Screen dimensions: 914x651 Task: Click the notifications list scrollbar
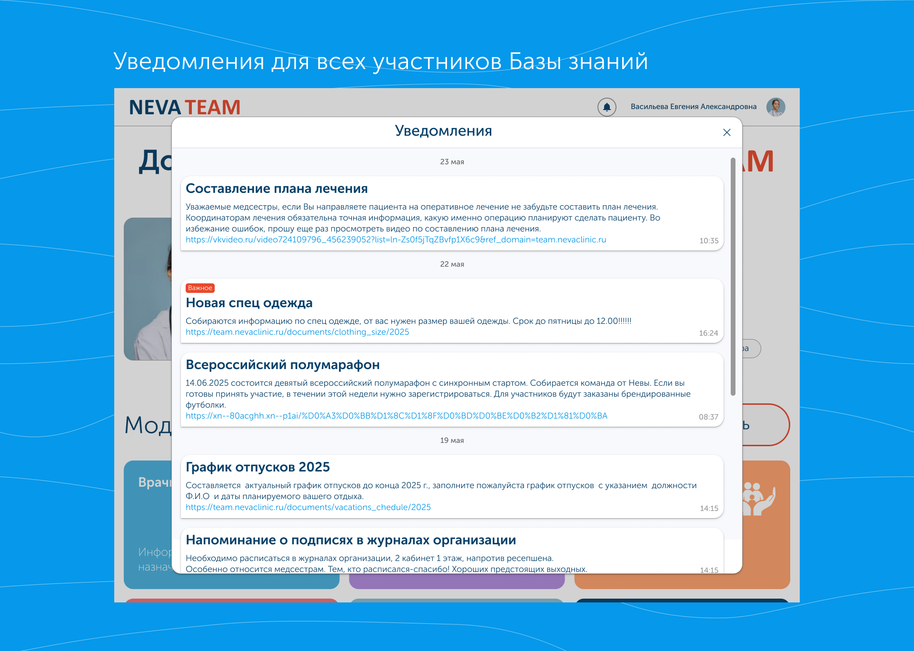733,276
